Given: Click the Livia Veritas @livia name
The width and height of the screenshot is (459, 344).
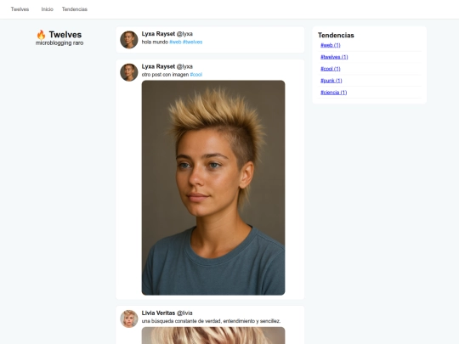Looking at the screenshot, I should pos(167,313).
